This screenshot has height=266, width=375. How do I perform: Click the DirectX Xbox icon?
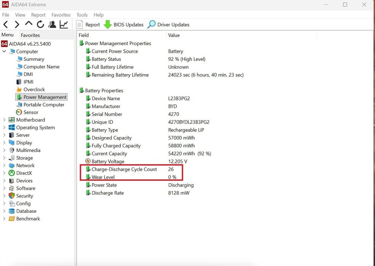click(x=11, y=173)
